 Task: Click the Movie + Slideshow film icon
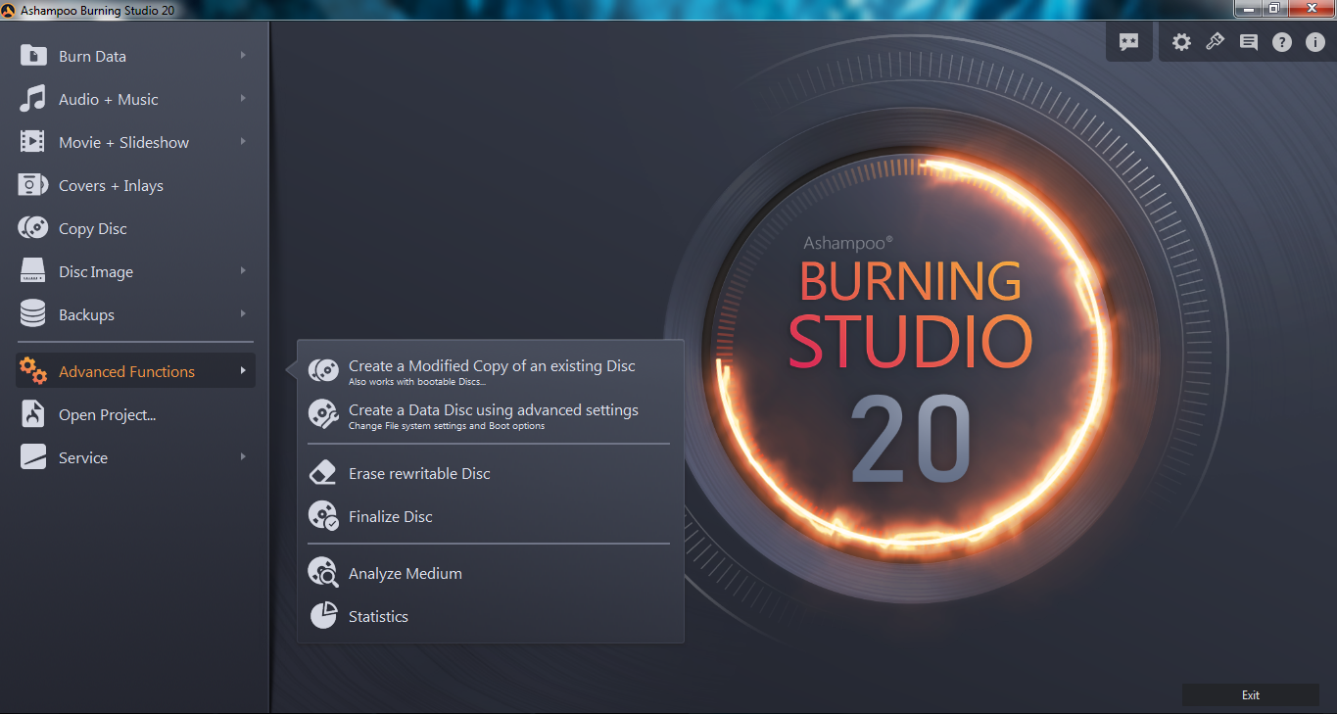(33, 142)
